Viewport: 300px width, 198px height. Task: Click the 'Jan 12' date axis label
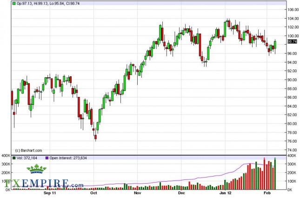coord(226,193)
